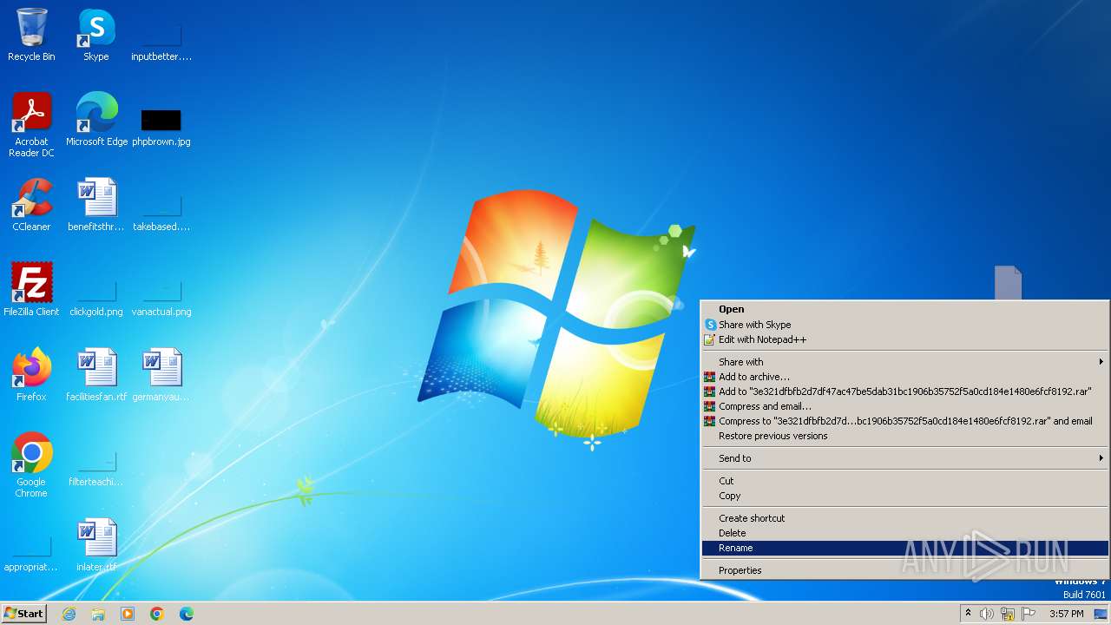Open the Recycle Bin icon
This screenshot has width=1111, height=625.
click(31, 35)
